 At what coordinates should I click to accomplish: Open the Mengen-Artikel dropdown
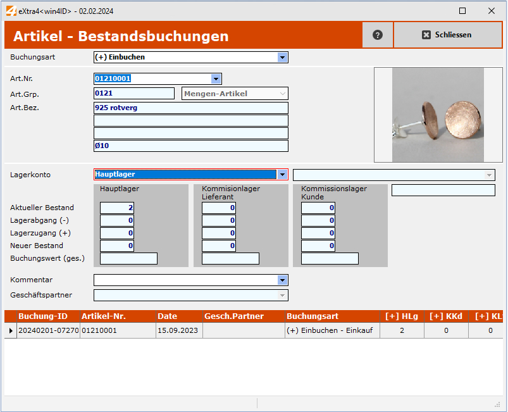283,93
